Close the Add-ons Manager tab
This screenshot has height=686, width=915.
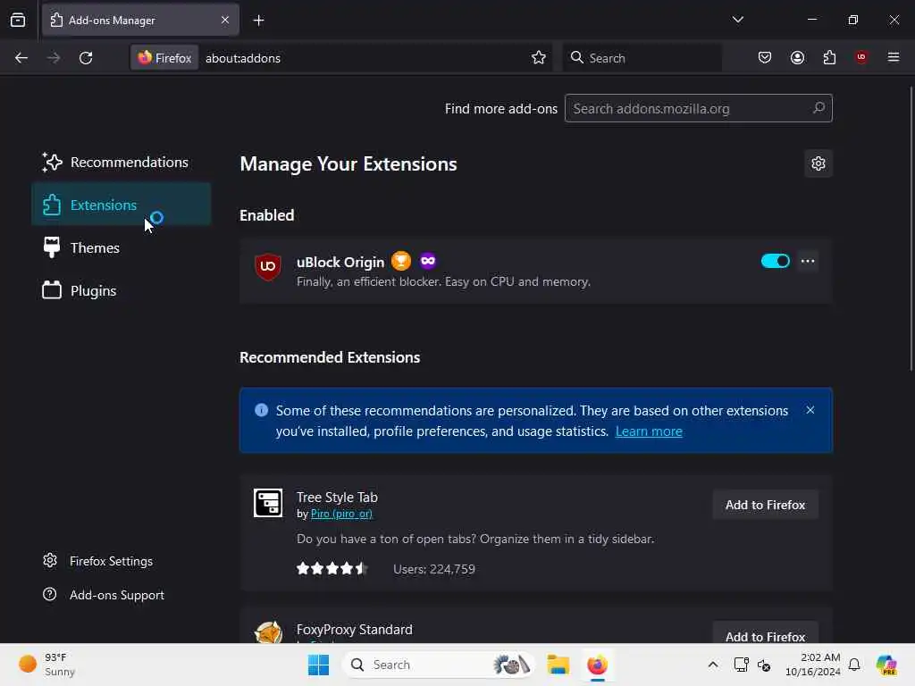point(225,20)
